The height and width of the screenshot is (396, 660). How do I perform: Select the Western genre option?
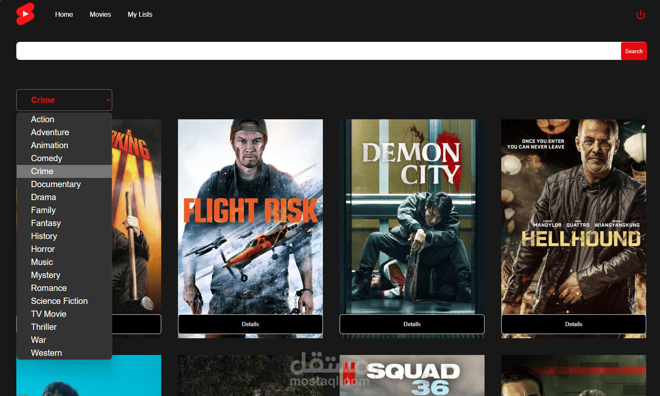coord(64,353)
